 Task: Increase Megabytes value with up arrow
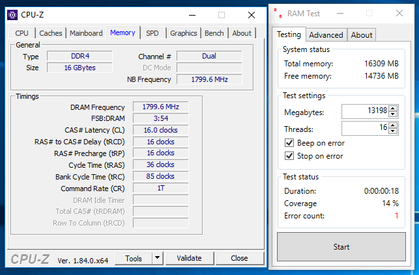[x=392, y=108]
